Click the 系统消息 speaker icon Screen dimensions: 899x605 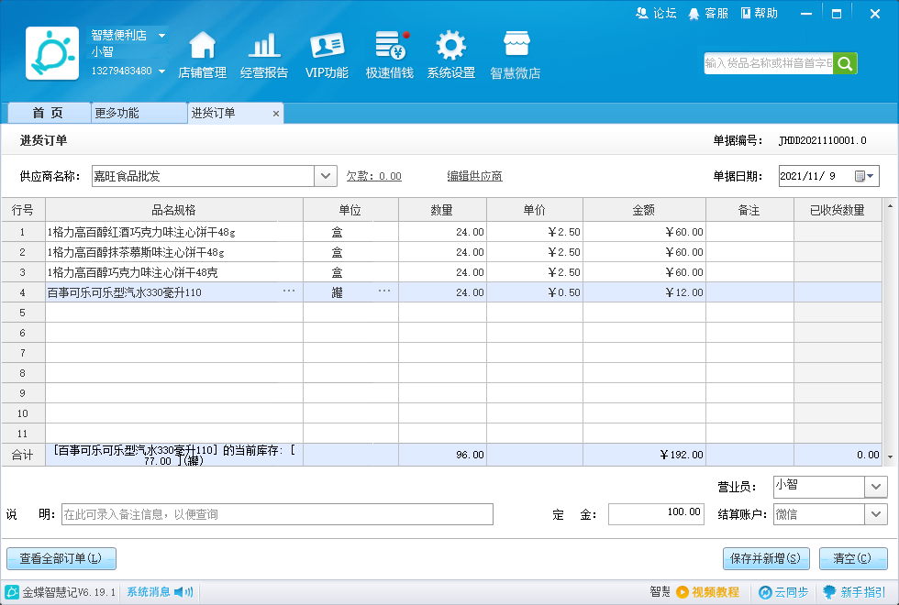tap(183, 592)
